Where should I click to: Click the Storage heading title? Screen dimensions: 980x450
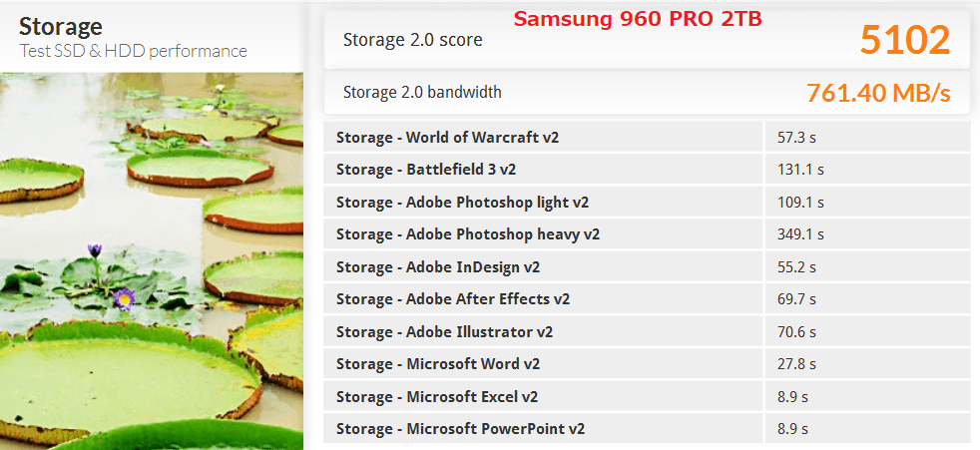click(x=60, y=26)
